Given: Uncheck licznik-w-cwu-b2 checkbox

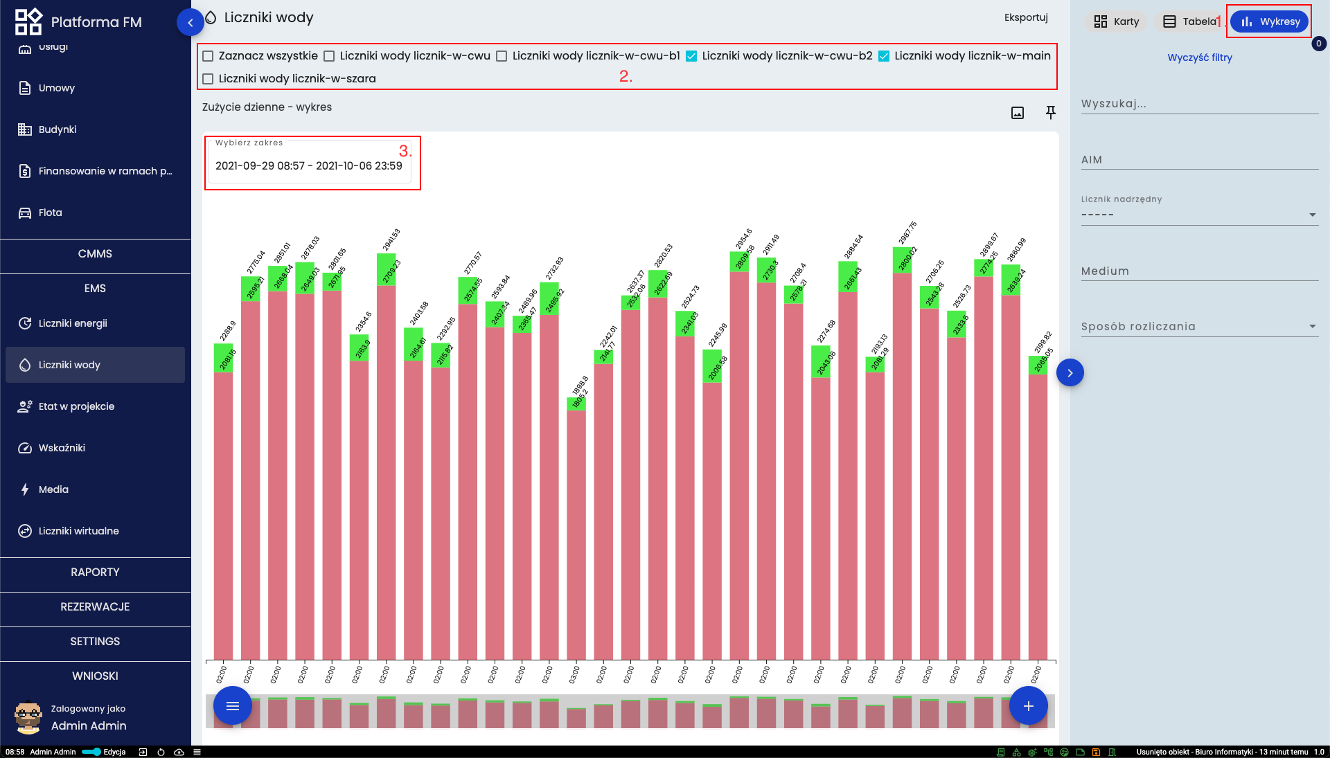Looking at the screenshot, I should 691,56.
